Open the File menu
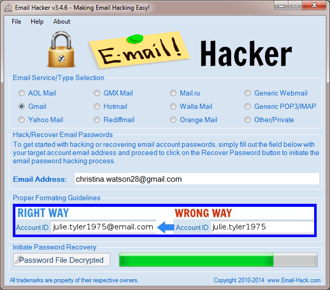The height and width of the screenshot is (290, 330). 16,22
